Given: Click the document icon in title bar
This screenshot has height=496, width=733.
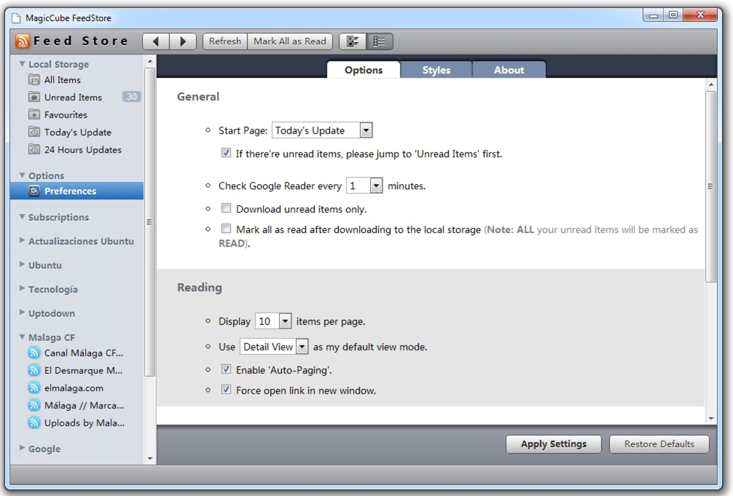Looking at the screenshot, I should (16, 18).
